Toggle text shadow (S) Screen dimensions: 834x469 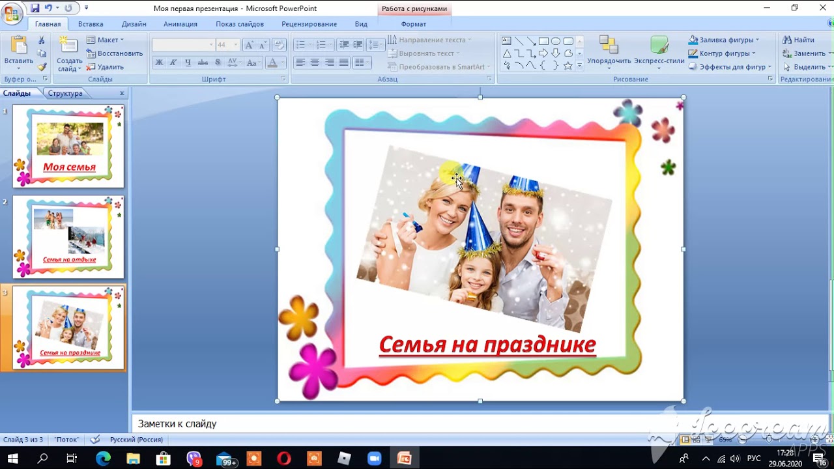pyautogui.click(x=218, y=63)
